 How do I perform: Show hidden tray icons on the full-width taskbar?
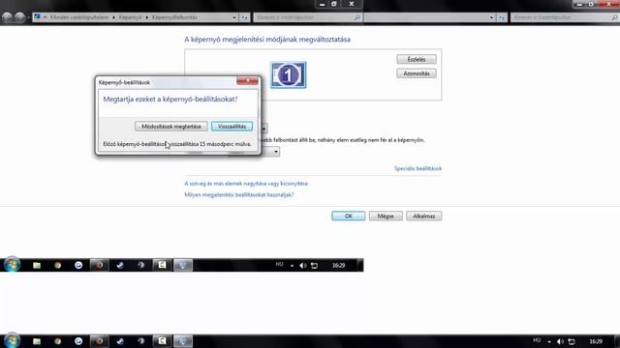pyautogui.click(x=549, y=341)
